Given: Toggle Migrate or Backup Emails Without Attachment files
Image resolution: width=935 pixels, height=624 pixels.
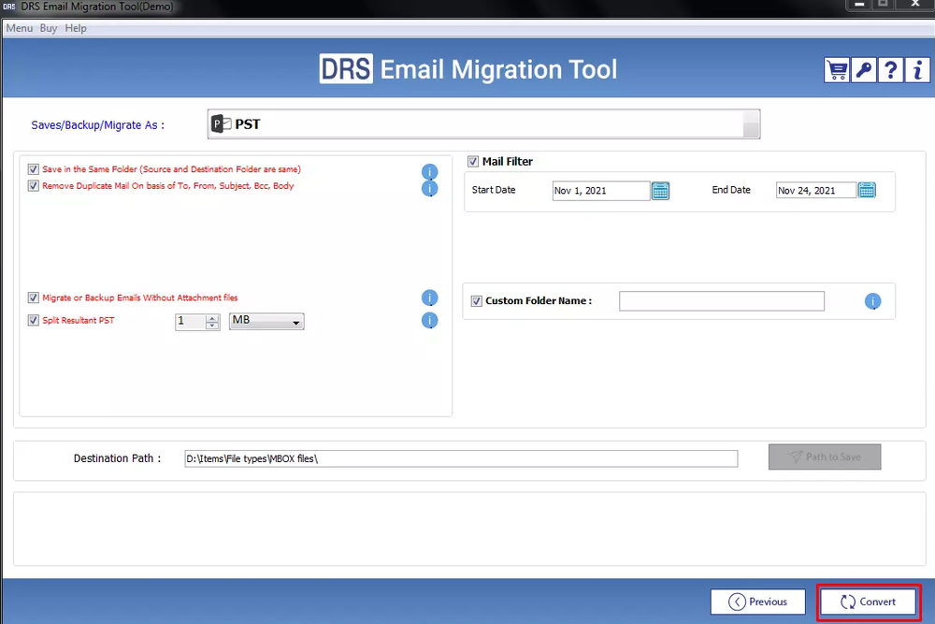Looking at the screenshot, I should (33, 297).
